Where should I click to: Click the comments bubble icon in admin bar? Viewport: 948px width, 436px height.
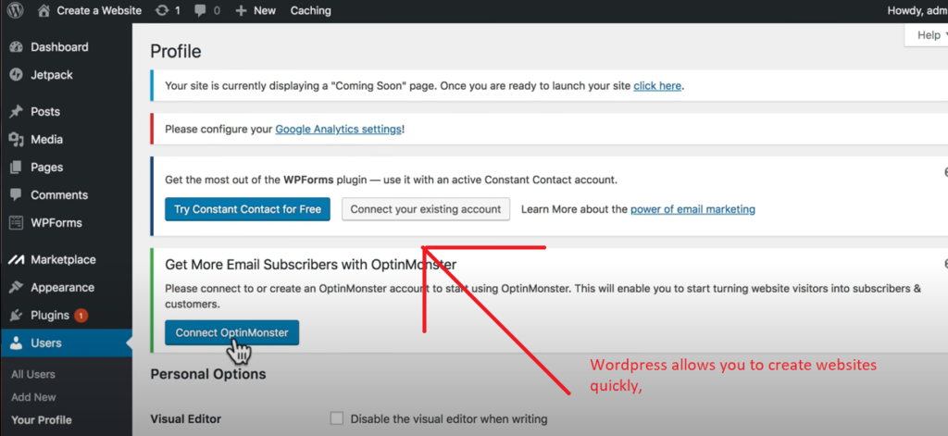click(200, 10)
